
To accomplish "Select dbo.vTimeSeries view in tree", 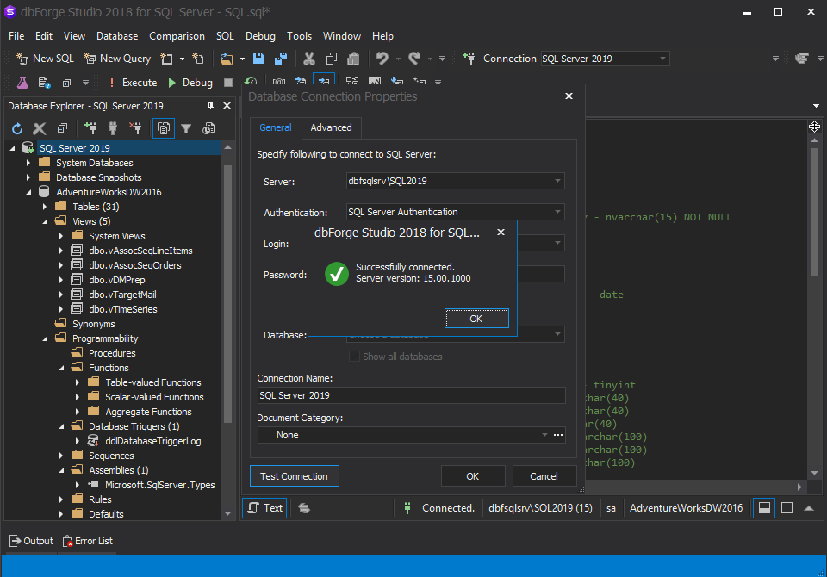I will 123,309.
